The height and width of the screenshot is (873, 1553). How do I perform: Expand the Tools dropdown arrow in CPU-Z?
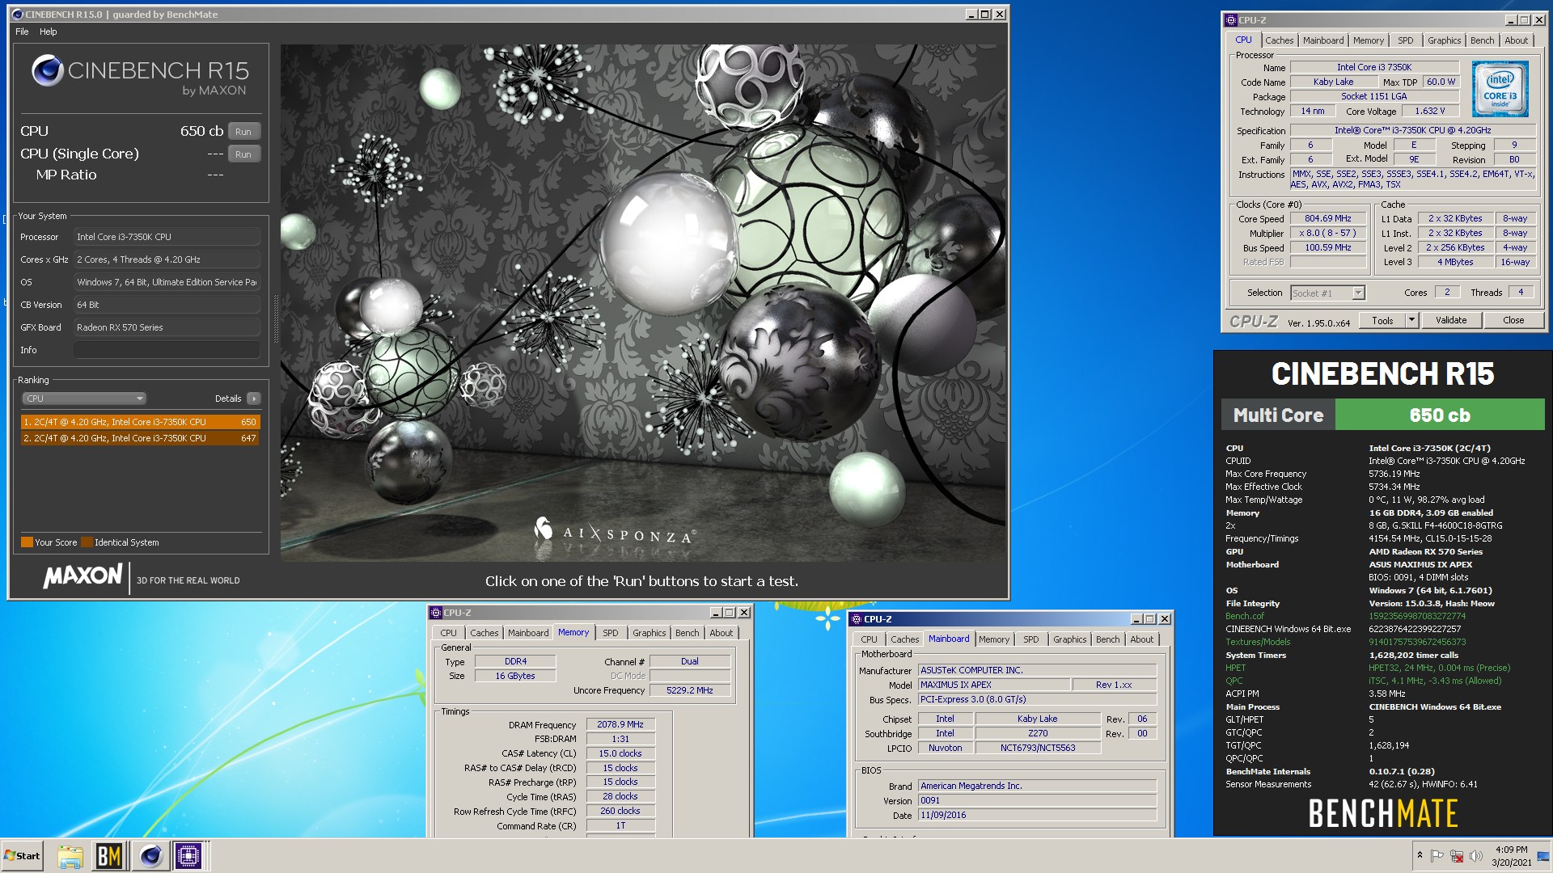(1411, 320)
